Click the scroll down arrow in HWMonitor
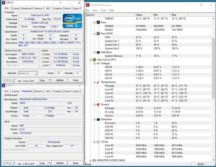The image size is (216, 167). 213,160
